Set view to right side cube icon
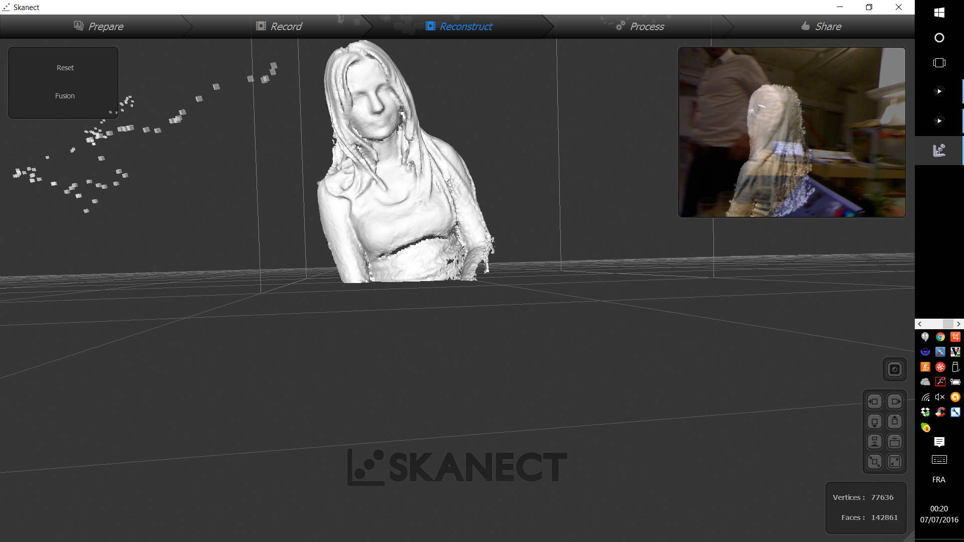Viewport: 964px width, 542px height. (894, 401)
